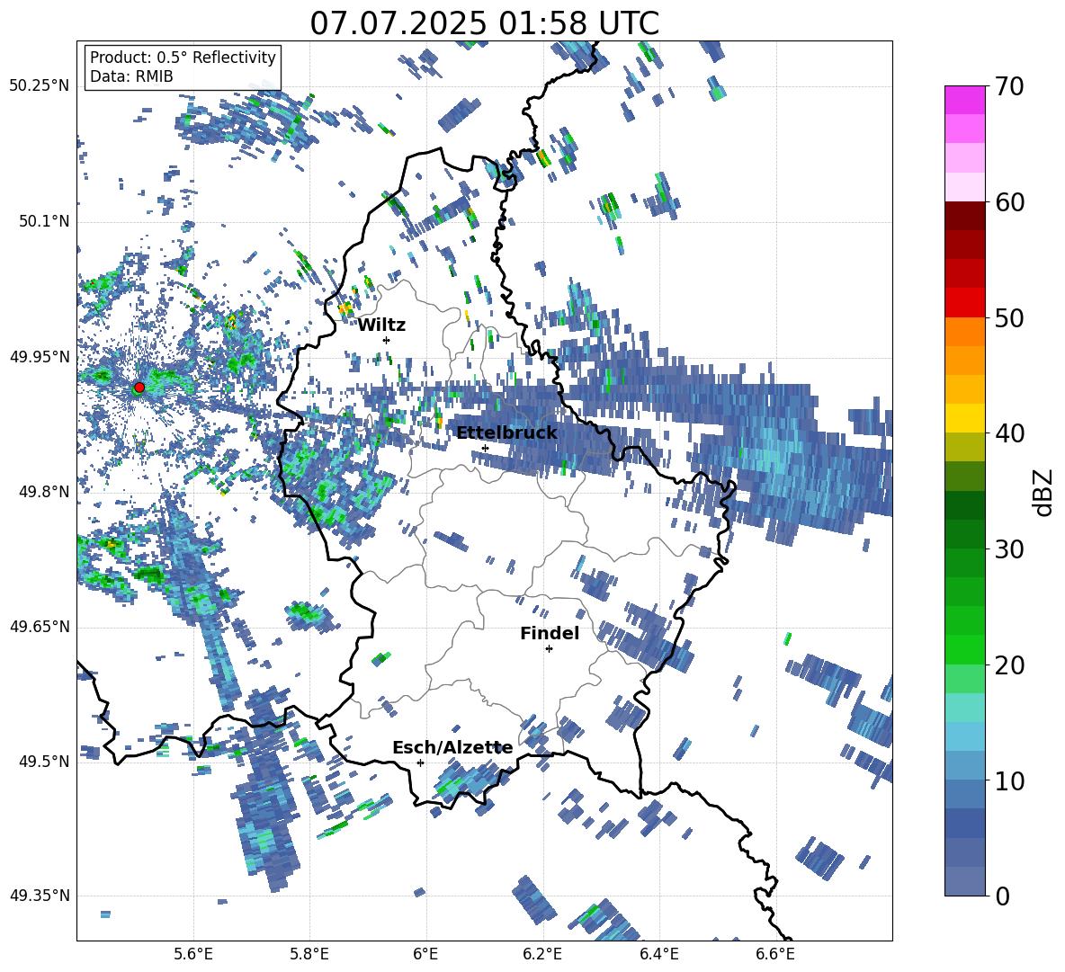Click the 6.6°E longitude label
Screen dimensions: 1065x972
coord(775,954)
